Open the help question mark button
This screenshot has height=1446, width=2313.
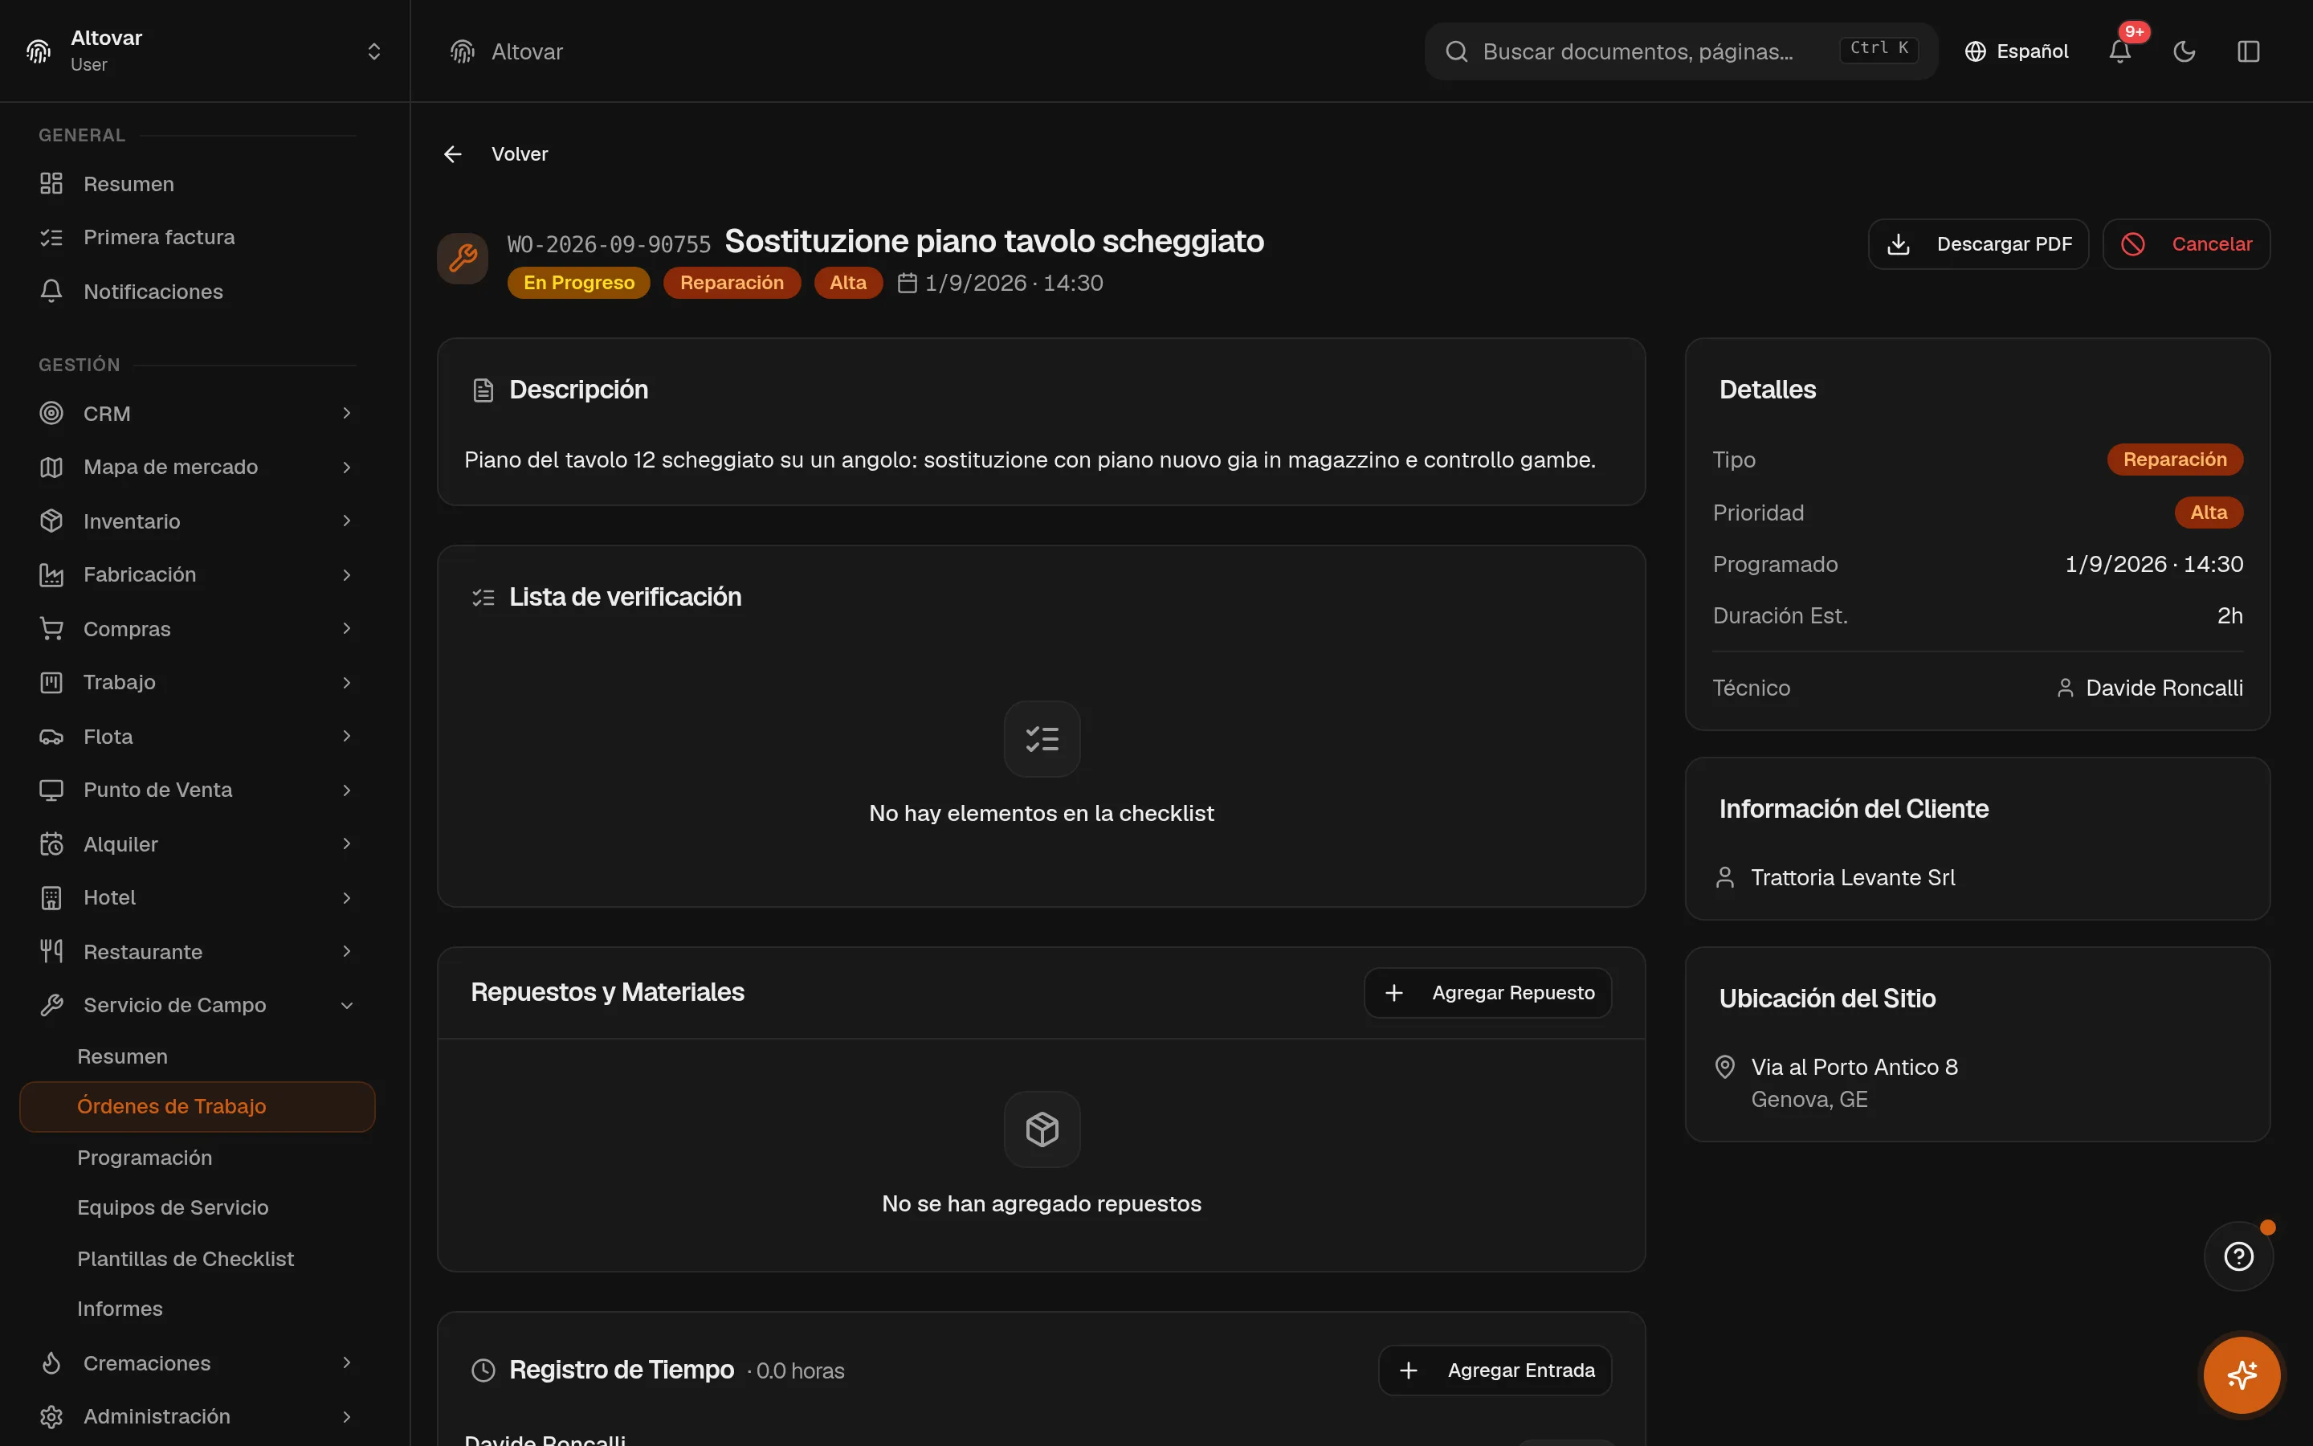pos(2238,1256)
